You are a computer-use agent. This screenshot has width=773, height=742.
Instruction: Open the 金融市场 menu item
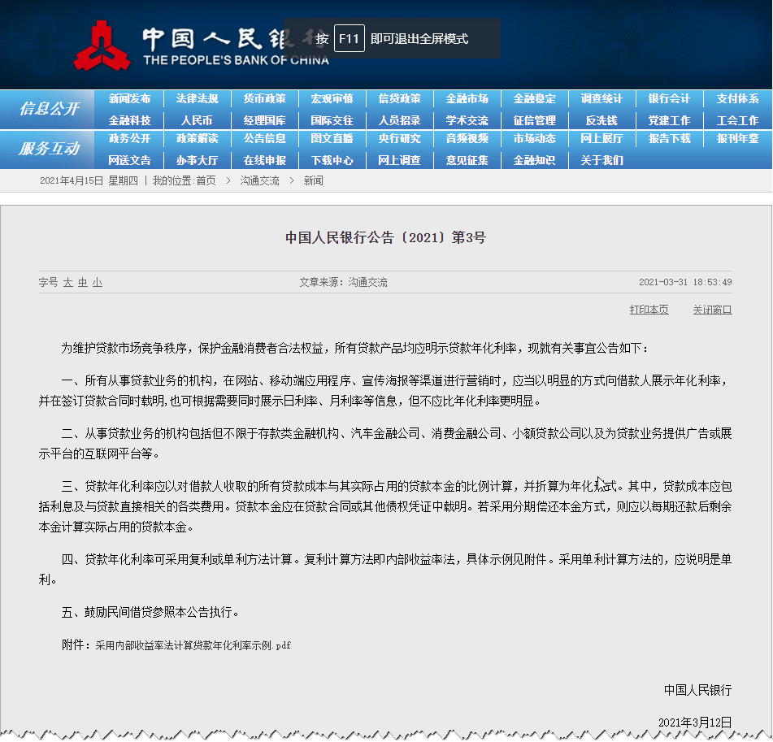[467, 98]
